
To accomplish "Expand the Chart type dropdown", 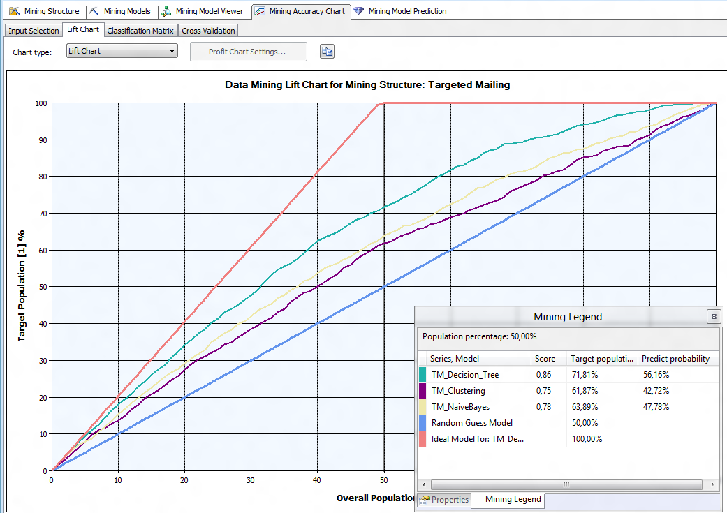I will click(122, 51).
